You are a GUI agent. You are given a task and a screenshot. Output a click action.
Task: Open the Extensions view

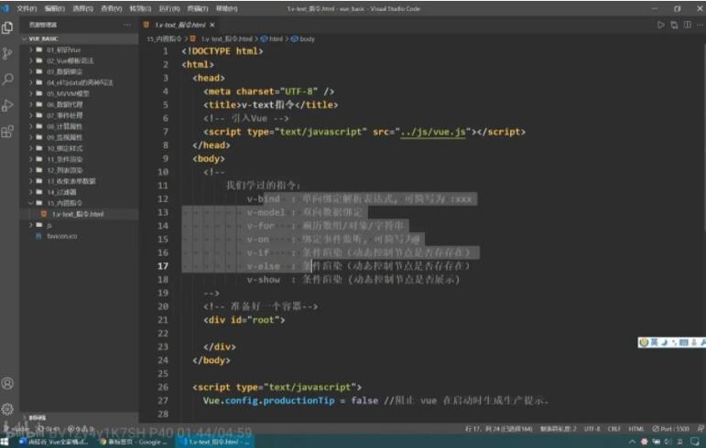pyautogui.click(x=7, y=132)
